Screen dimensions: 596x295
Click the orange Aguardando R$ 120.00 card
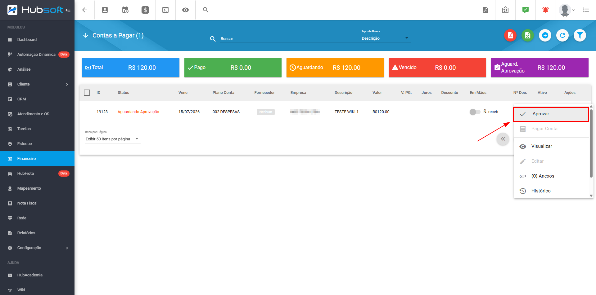(x=335, y=68)
